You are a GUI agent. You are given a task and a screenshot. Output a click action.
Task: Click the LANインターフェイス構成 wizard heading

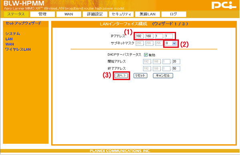pyautogui.click(x=123, y=24)
